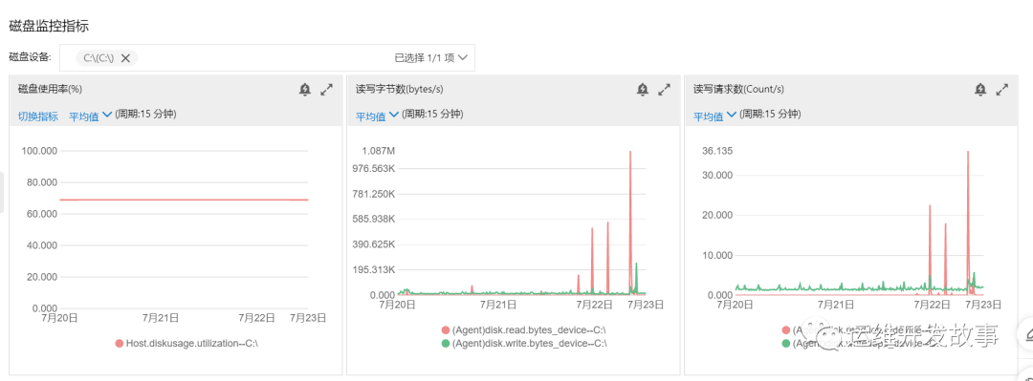Click alarm bell on read/write bytes chart

coord(643,90)
